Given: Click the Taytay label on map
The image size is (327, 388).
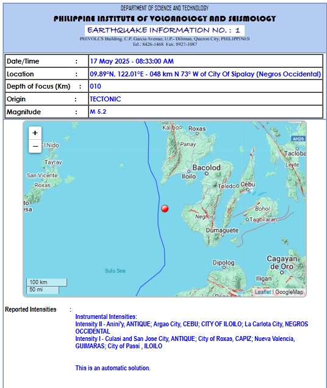Looking at the screenshot, I should click(53, 163).
